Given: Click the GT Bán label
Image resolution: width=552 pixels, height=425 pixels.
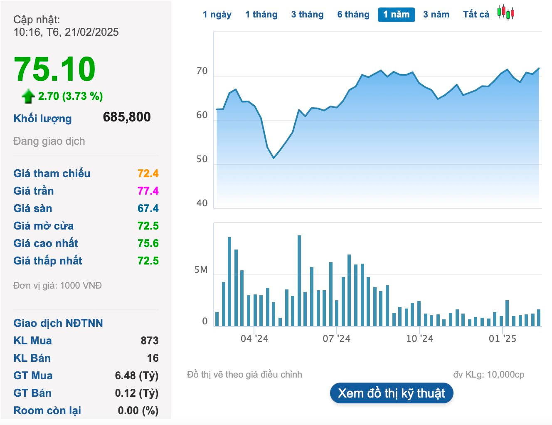Looking at the screenshot, I should coord(32,393).
